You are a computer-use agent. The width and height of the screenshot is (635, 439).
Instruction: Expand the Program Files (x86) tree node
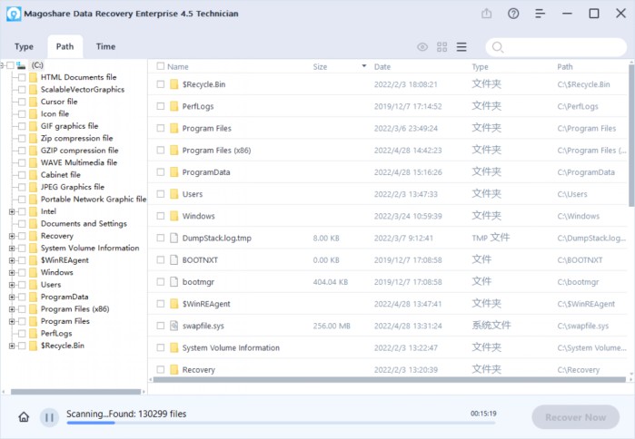(12, 309)
